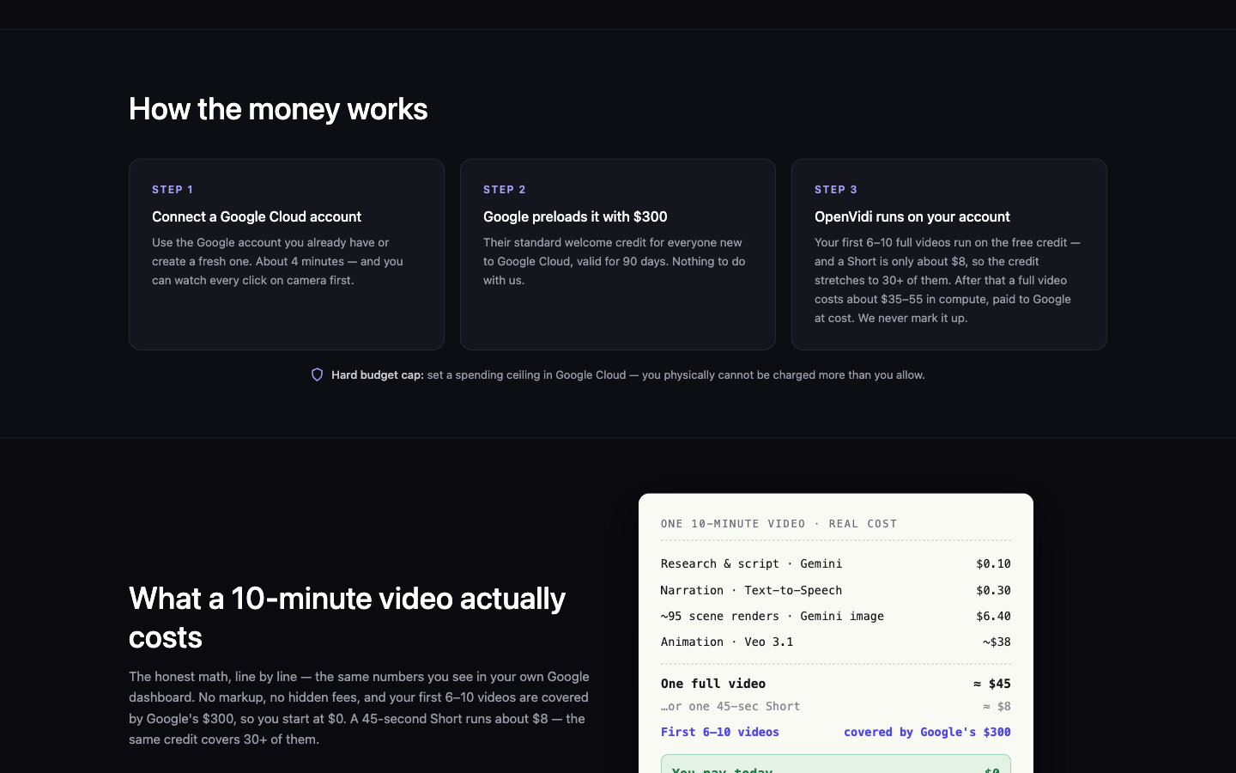The height and width of the screenshot is (773, 1236).
Task: Click '~95 scene renders · Gemini image' row
Action: coord(836,616)
